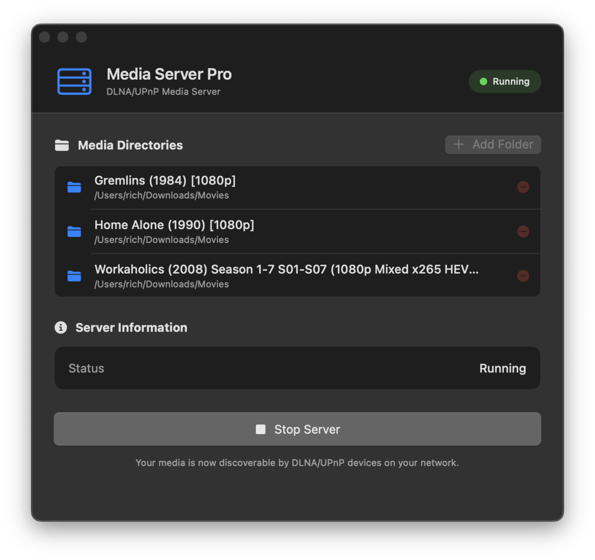595x560 pixels.
Task: Click the folder icon beside the Workaholics entry
Action: click(x=74, y=276)
